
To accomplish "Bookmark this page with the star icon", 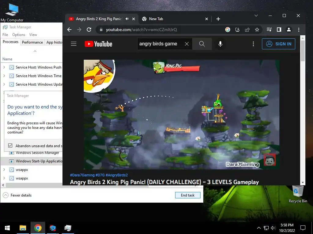I will pos(257,30).
